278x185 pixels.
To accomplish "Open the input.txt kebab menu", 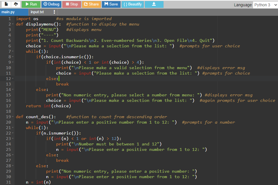I will pos(54,12).
